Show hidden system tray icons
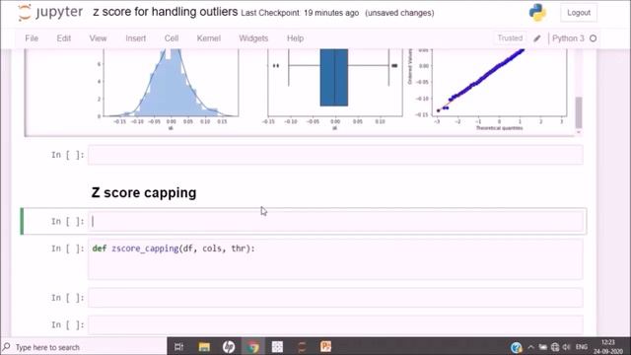This screenshot has width=631, height=355. (x=530, y=347)
